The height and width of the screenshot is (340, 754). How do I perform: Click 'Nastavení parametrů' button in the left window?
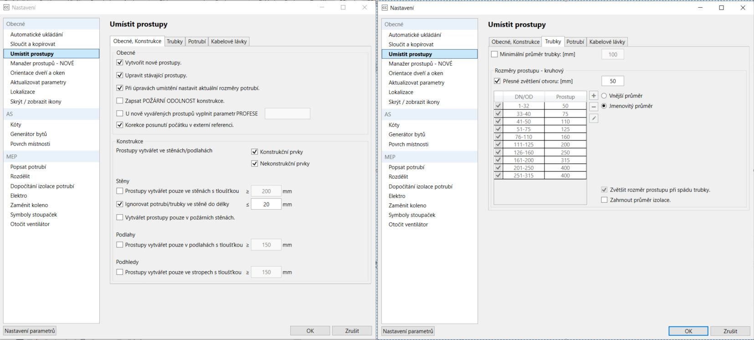(30, 331)
